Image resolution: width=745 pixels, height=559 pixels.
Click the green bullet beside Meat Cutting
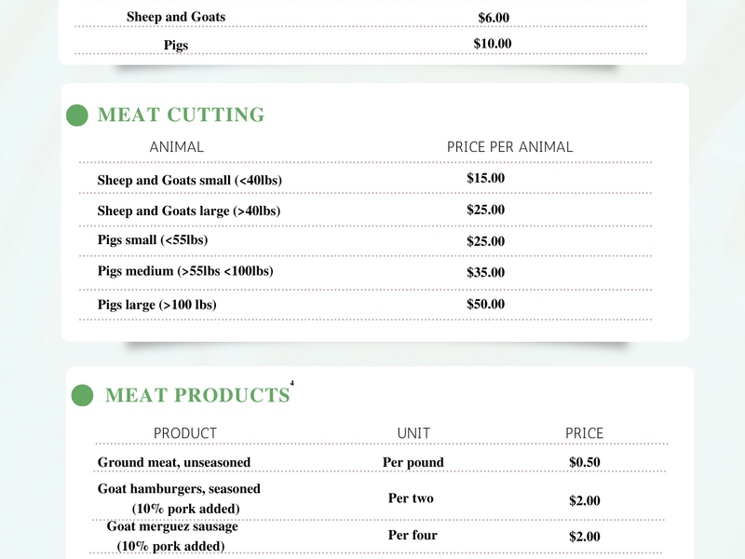(77, 116)
